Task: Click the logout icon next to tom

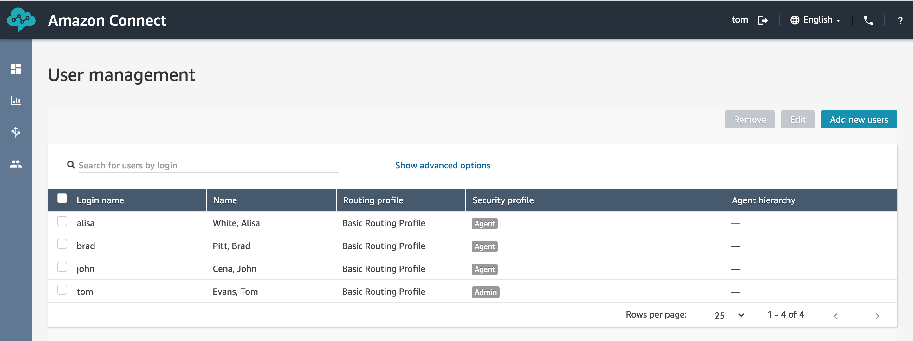Action: coord(763,20)
